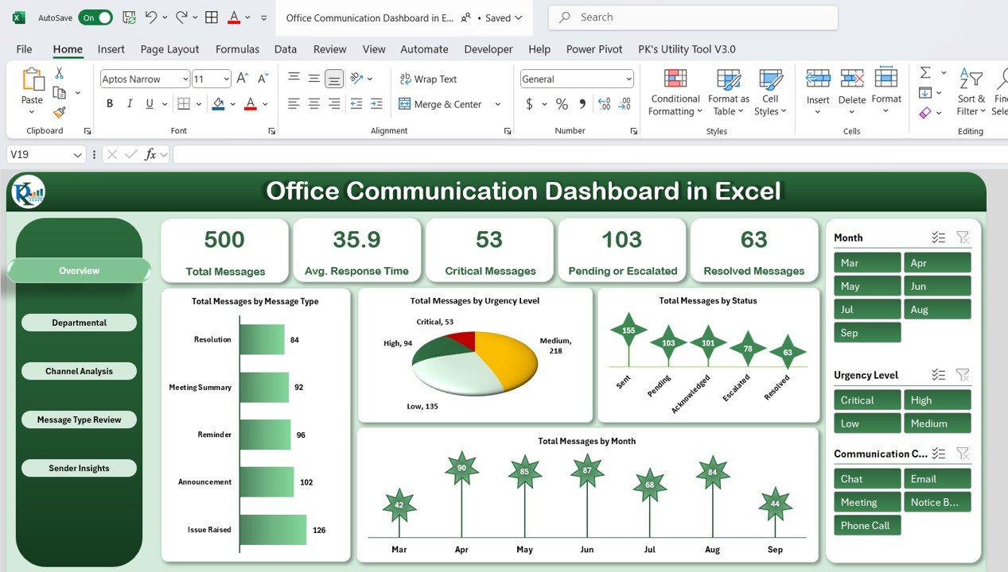Open the font name dropdown Aptos Narrow
Image resolution: width=1008 pixels, height=572 pixels.
[185, 79]
